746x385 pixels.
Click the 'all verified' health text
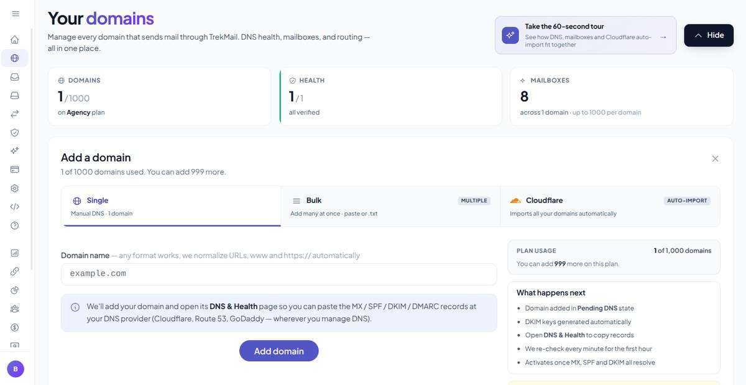click(304, 112)
